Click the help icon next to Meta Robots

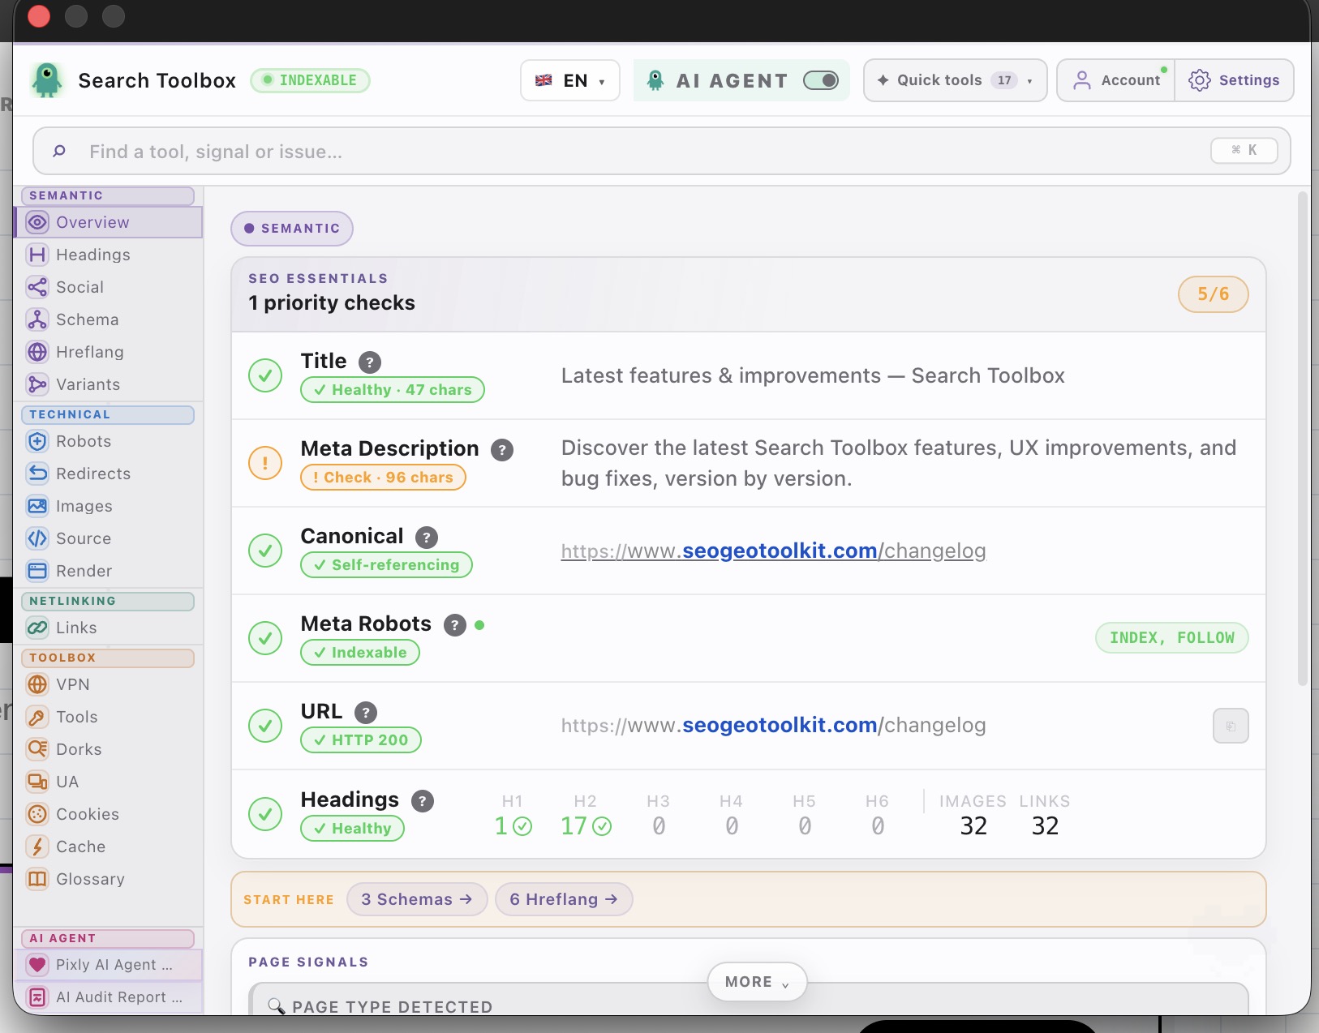pyautogui.click(x=455, y=624)
